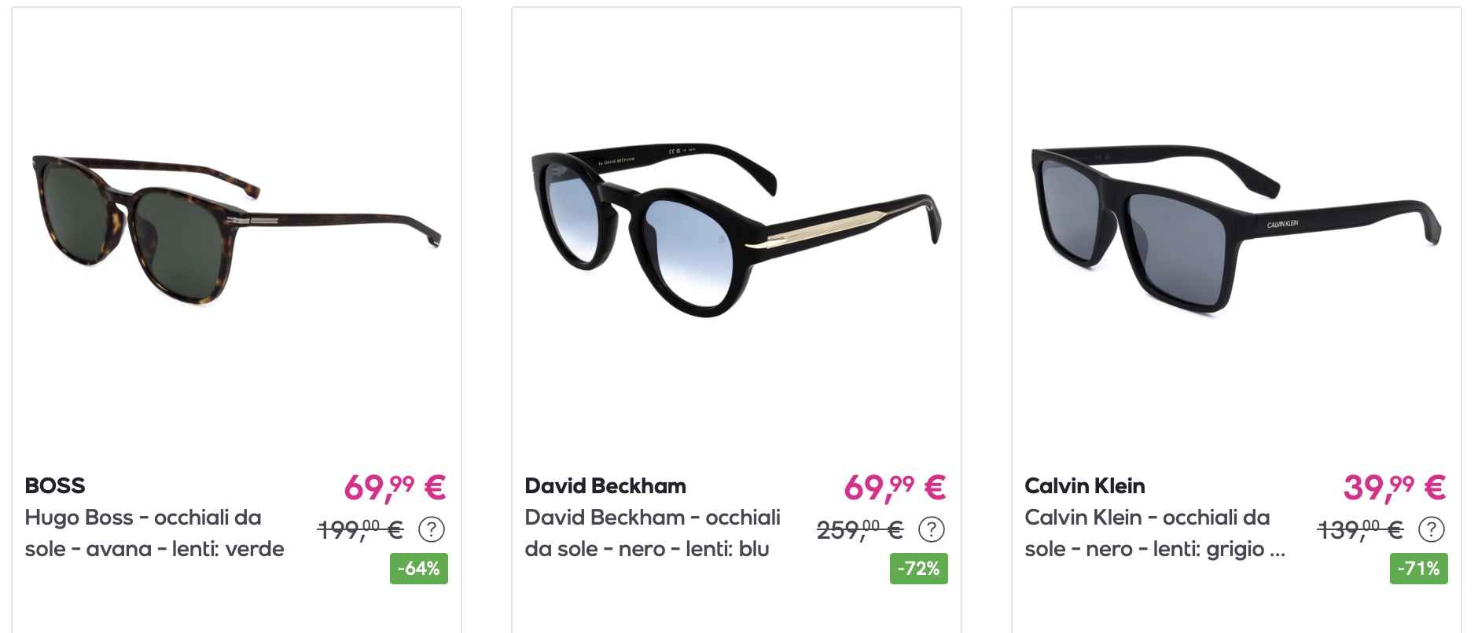Click the Calvin Klein brand name
This screenshot has width=1478, height=633.
(1085, 485)
